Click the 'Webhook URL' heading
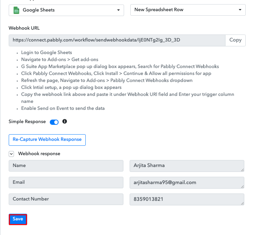The width and height of the screenshot is (253, 235). pyautogui.click(x=24, y=28)
